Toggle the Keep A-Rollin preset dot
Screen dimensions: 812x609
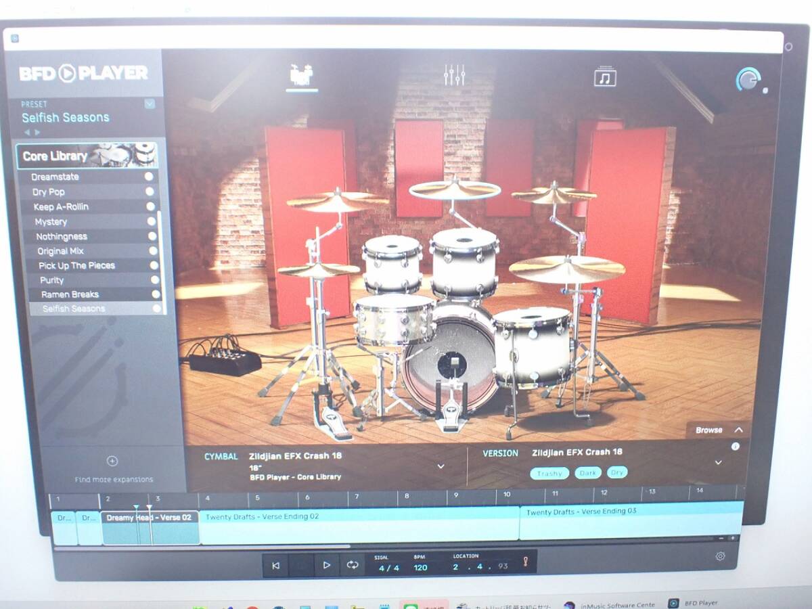(150, 206)
